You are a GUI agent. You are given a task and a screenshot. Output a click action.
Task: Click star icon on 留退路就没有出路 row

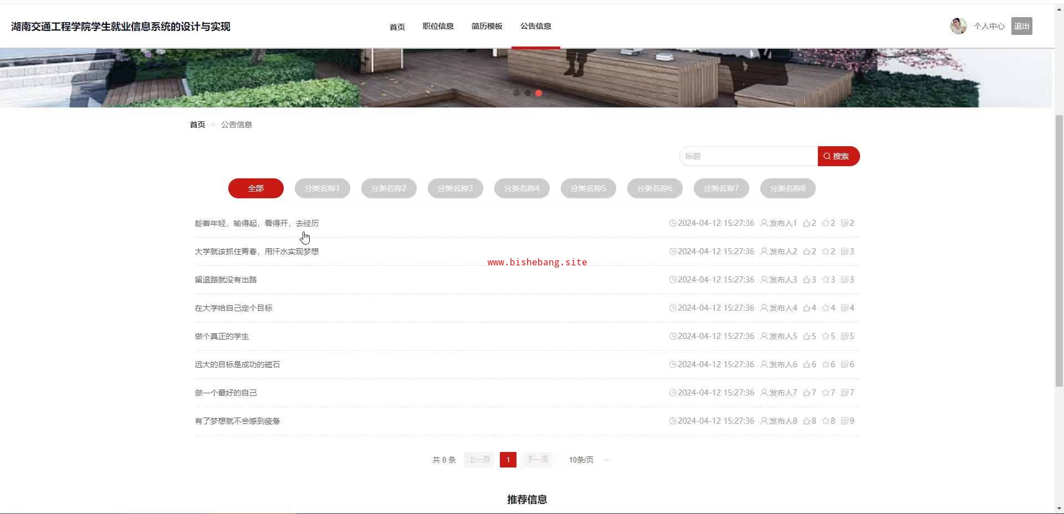(x=826, y=280)
